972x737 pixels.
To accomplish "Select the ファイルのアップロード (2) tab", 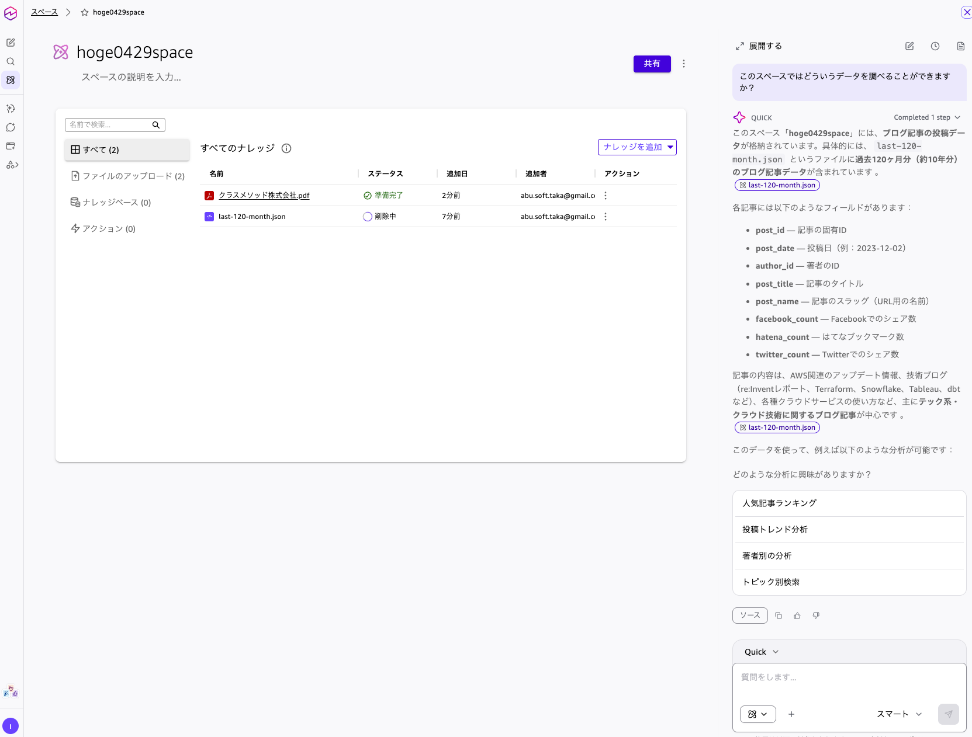I will (x=127, y=176).
